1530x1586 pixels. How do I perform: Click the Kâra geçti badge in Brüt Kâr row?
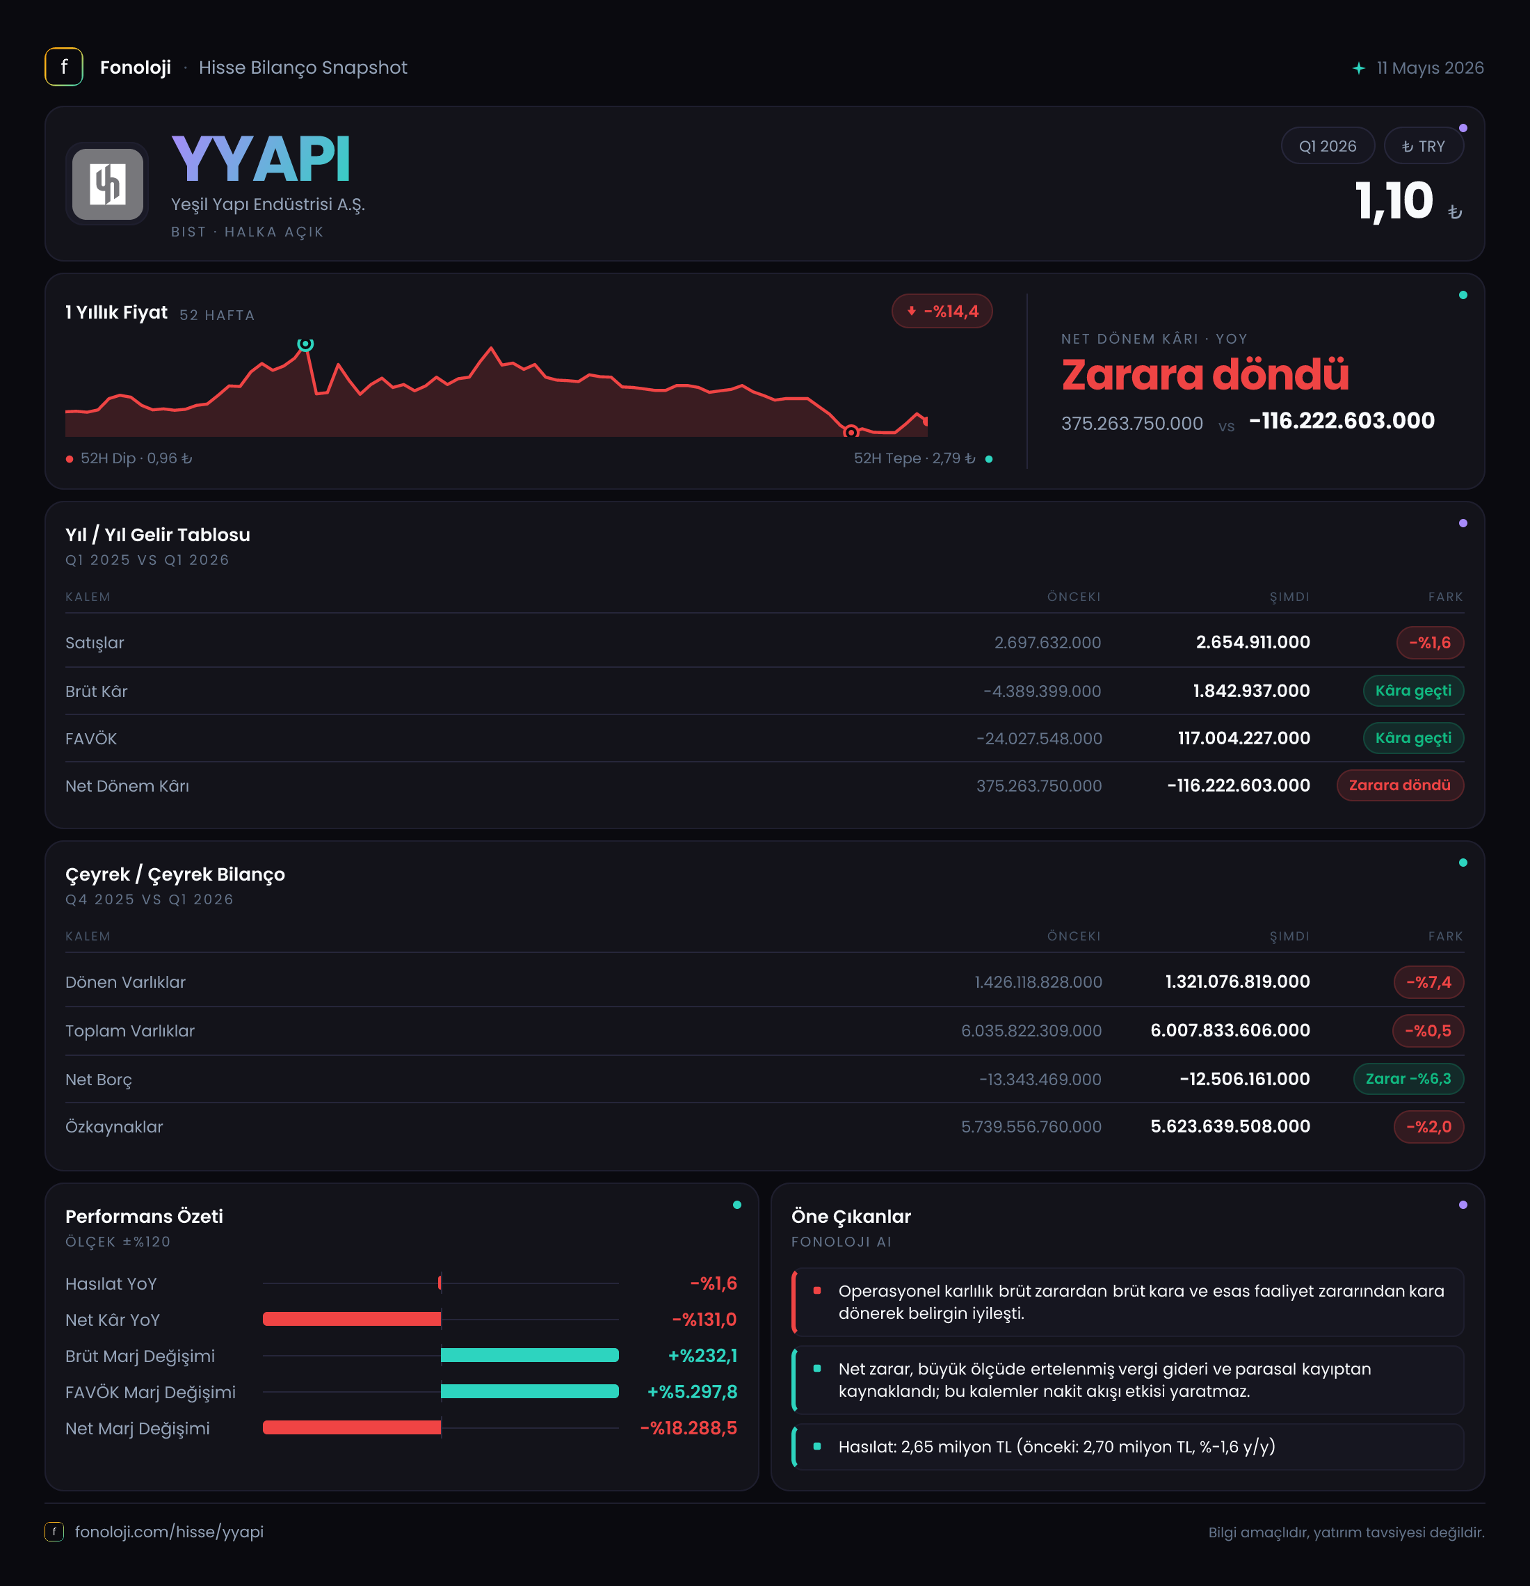coord(1412,690)
